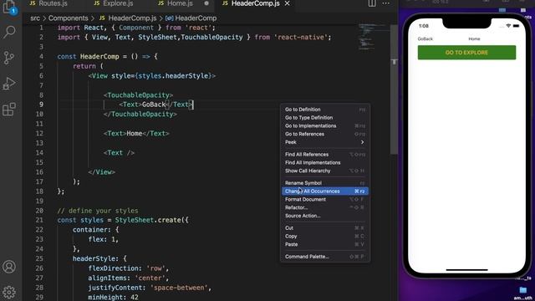Image resolution: width=535 pixels, height=301 pixels.
Task: Choose Show Call Hierarchy
Action: [x=325, y=171]
